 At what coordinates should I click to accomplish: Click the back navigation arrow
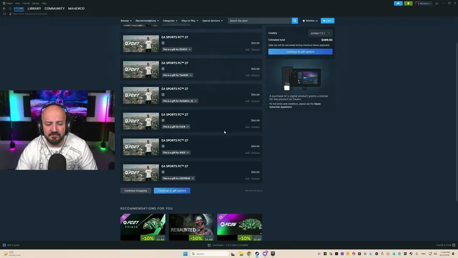click(4, 9)
